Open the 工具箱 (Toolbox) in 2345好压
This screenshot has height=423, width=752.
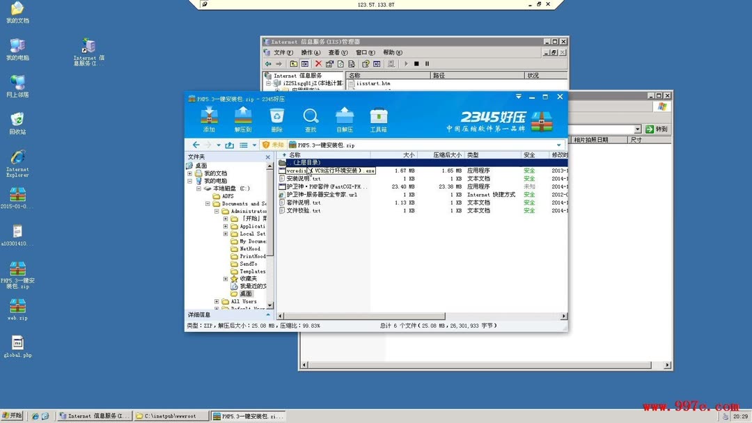(378, 118)
